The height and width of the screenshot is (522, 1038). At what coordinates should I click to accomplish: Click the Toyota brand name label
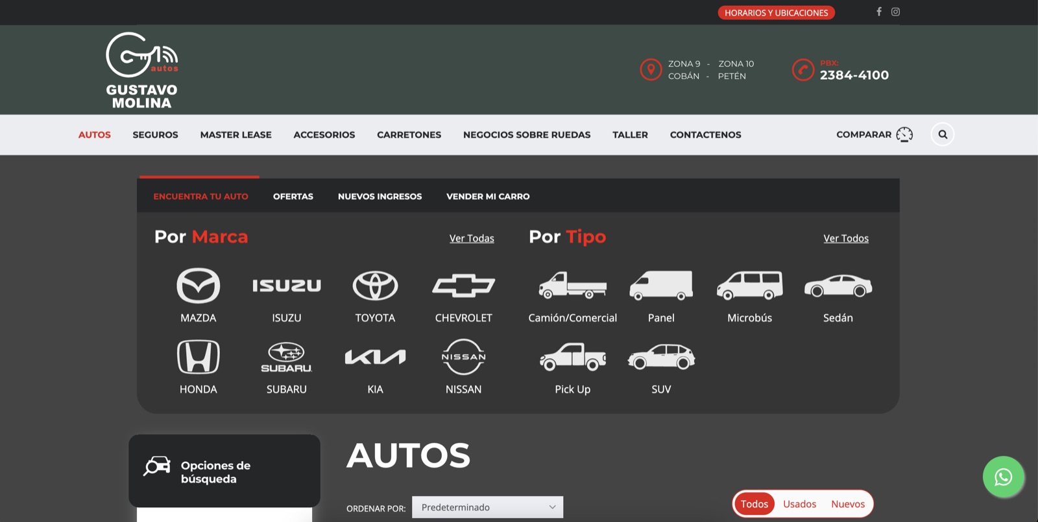(375, 318)
